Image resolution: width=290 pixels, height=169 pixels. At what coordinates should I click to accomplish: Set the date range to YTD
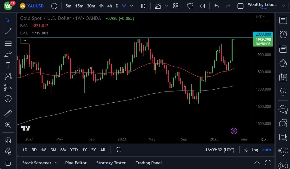coord(74,150)
